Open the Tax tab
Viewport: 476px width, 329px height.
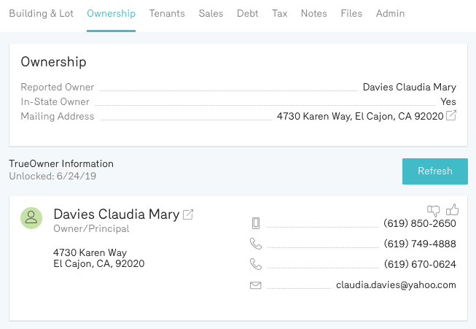click(279, 14)
